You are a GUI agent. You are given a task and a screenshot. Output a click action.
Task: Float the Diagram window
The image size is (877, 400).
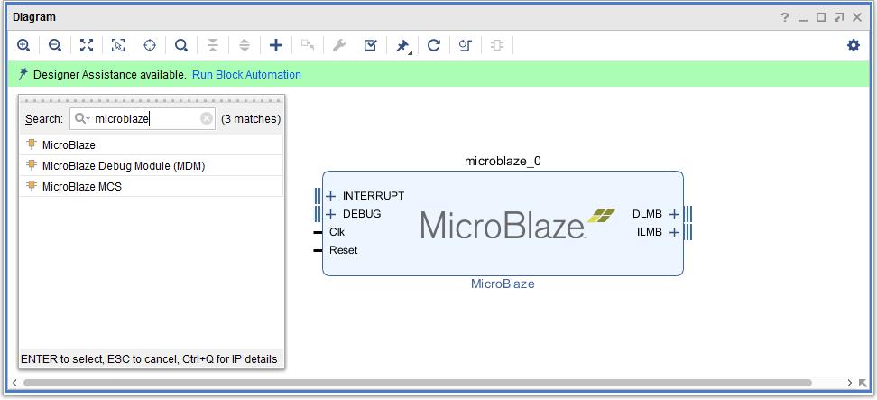click(x=839, y=17)
